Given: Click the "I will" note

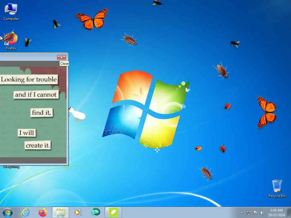Looking at the screenshot, I should tap(27, 133).
